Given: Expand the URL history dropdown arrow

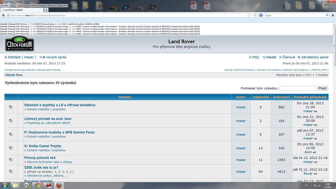Looking at the screenshot, I should [x=252, y=15].
